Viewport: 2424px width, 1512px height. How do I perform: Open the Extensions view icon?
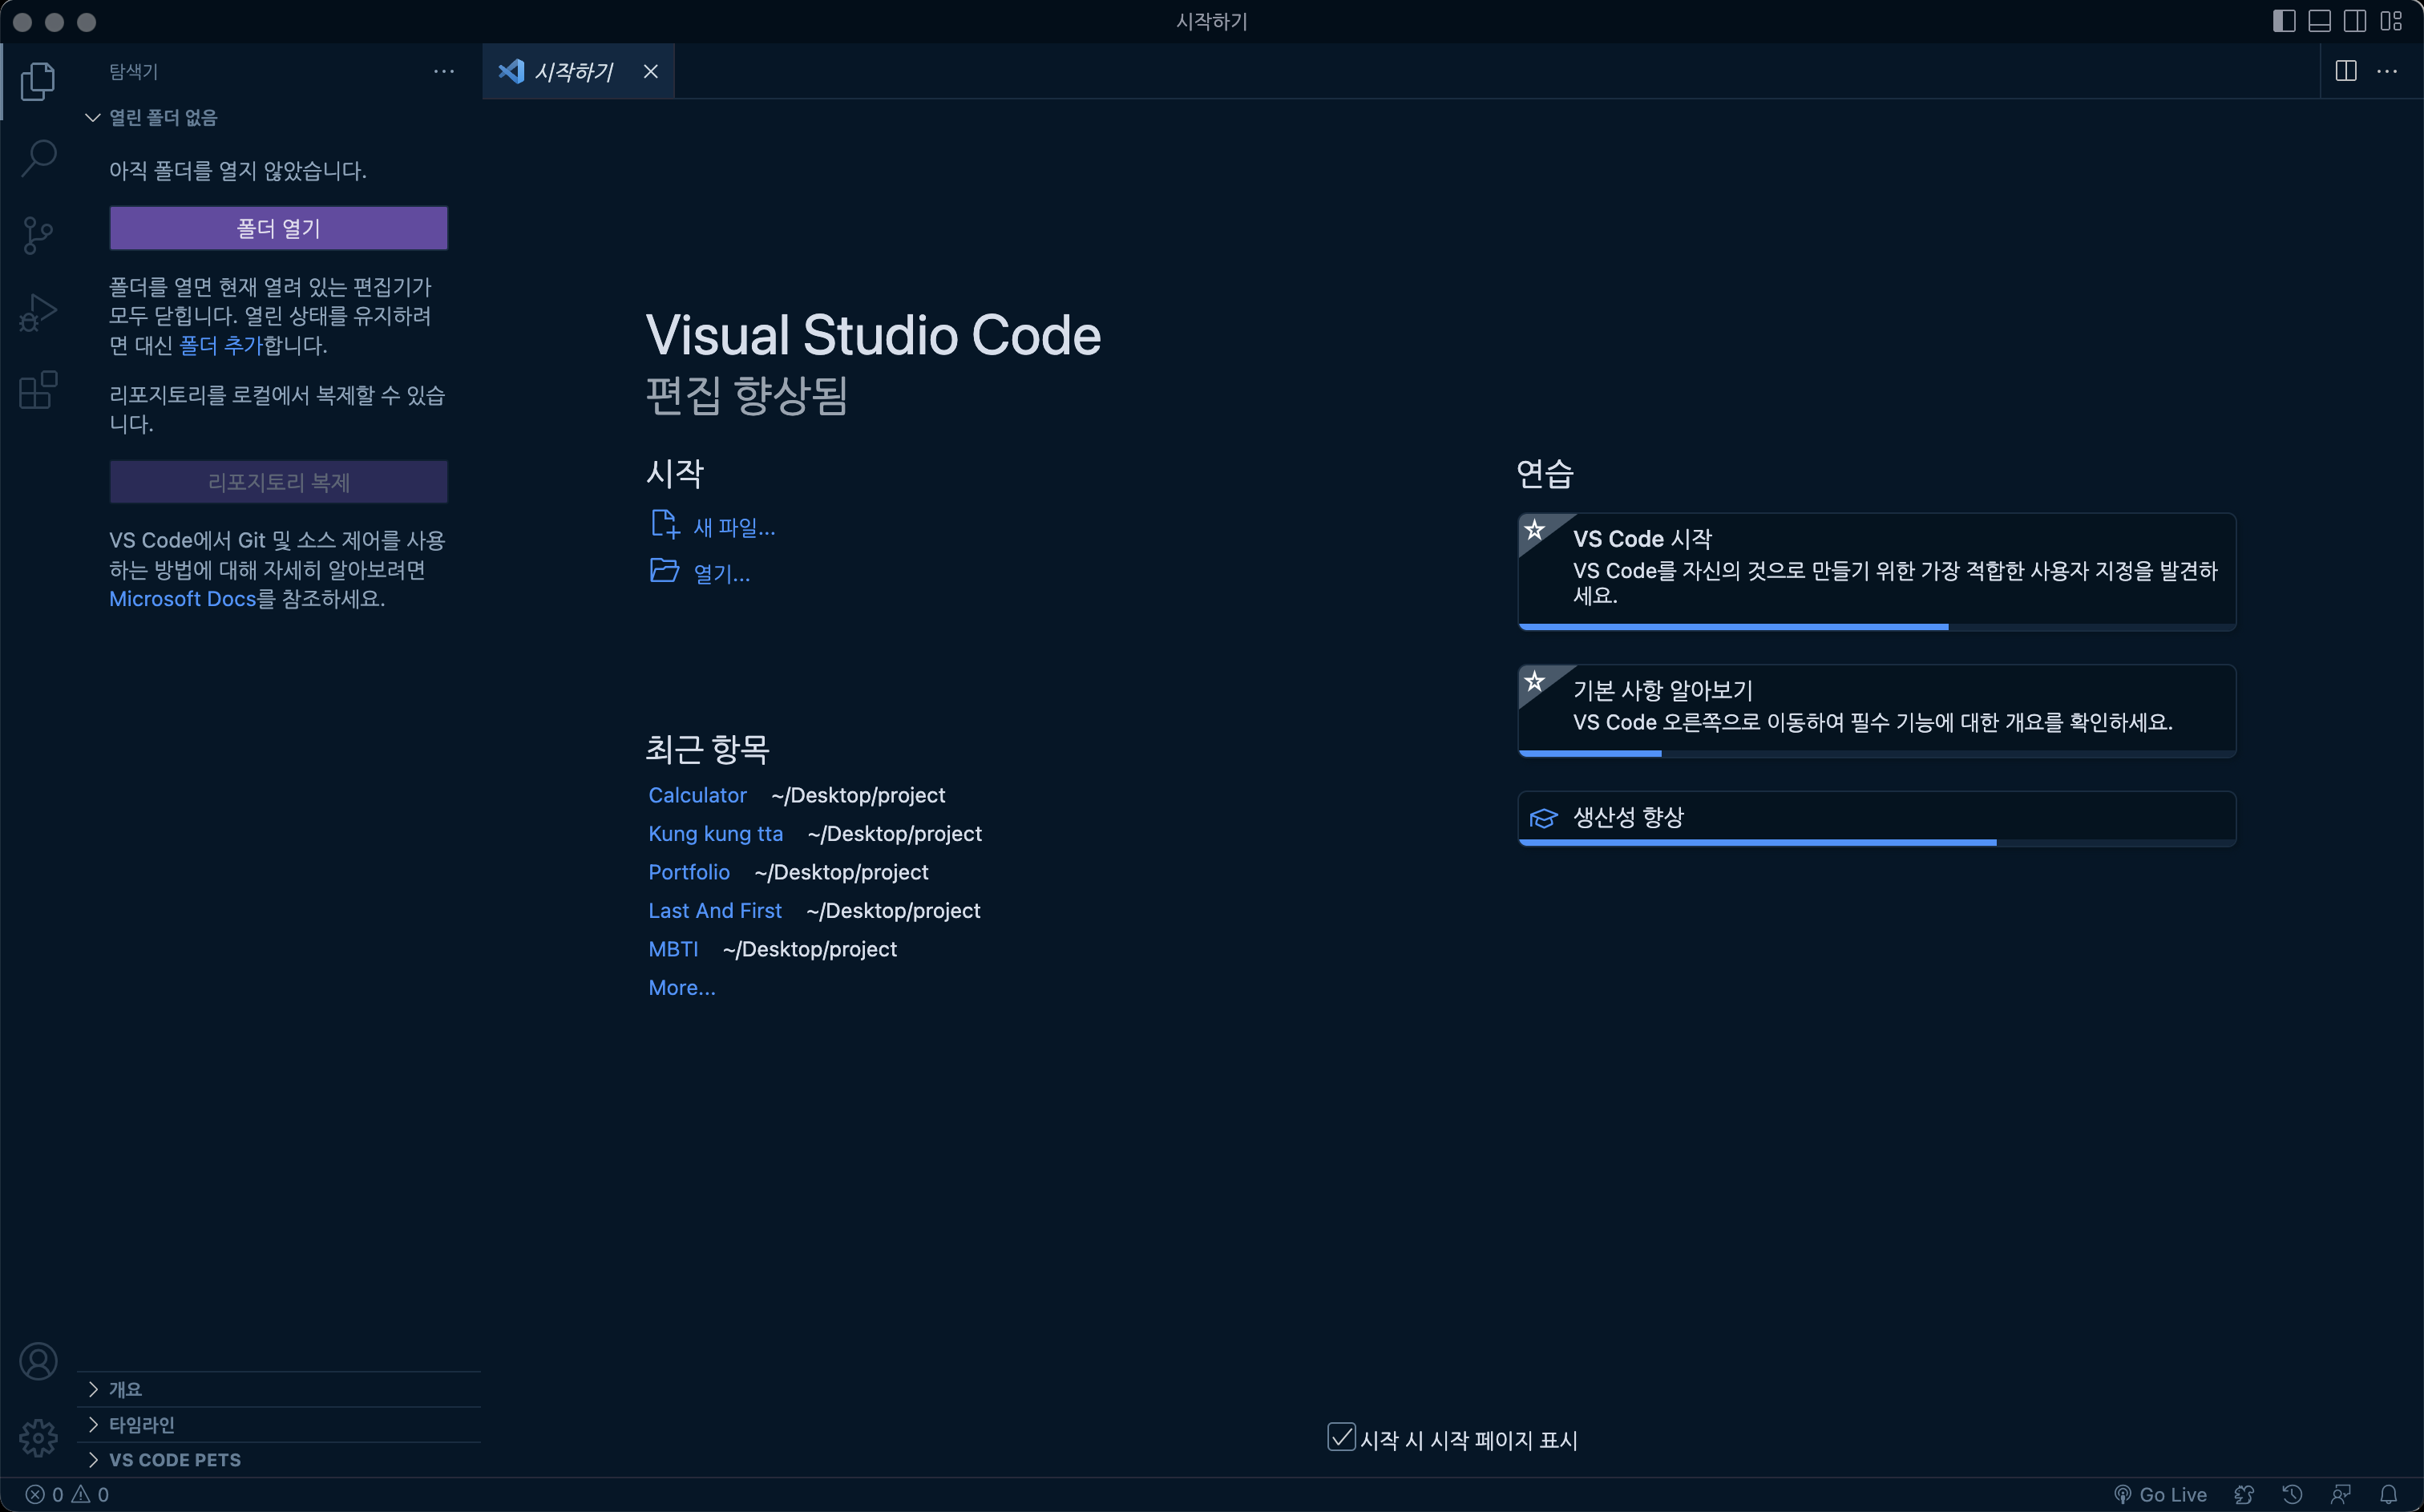click(x=38, y=390)
